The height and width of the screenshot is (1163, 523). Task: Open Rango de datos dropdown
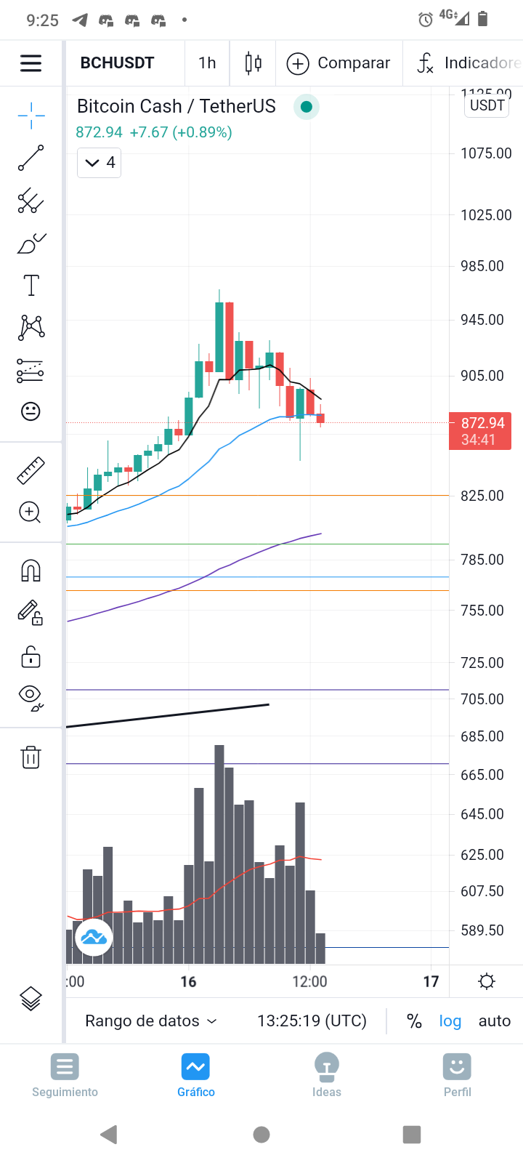coord(151,1021)
